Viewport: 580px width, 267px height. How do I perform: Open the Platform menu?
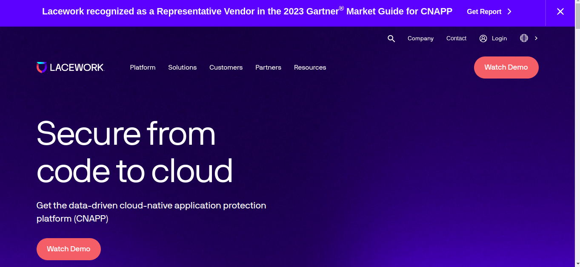(x=143, y=67)
